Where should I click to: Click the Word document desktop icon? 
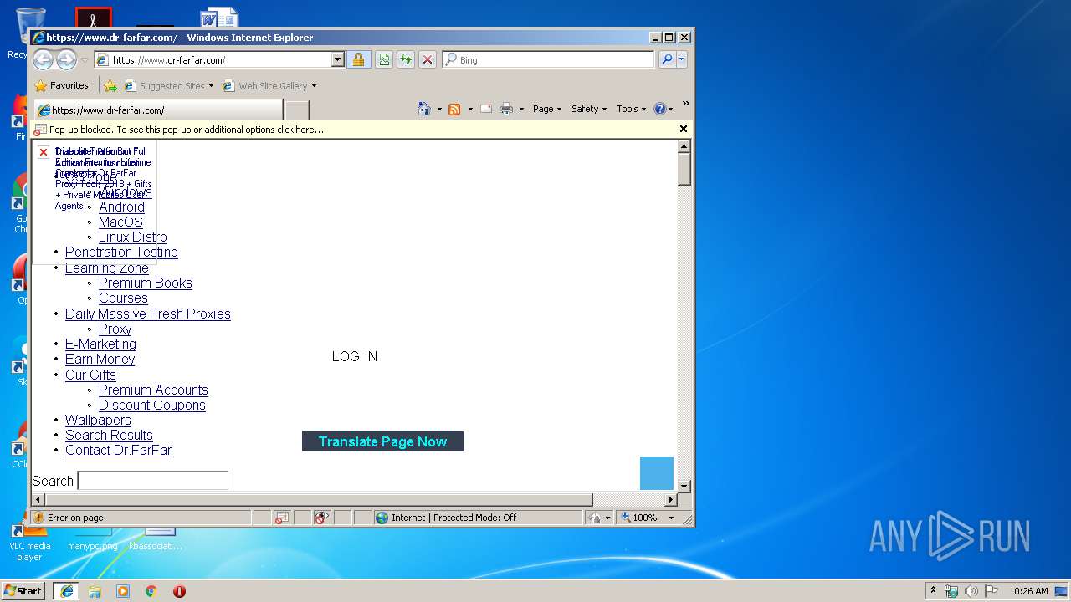pyautogui.click(x=218, y=17)
